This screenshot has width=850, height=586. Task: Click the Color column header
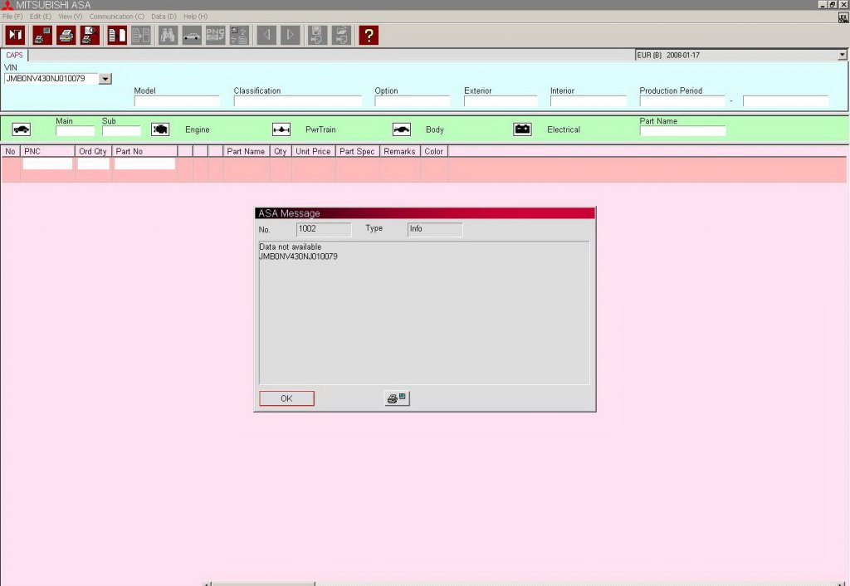(433, 151)
